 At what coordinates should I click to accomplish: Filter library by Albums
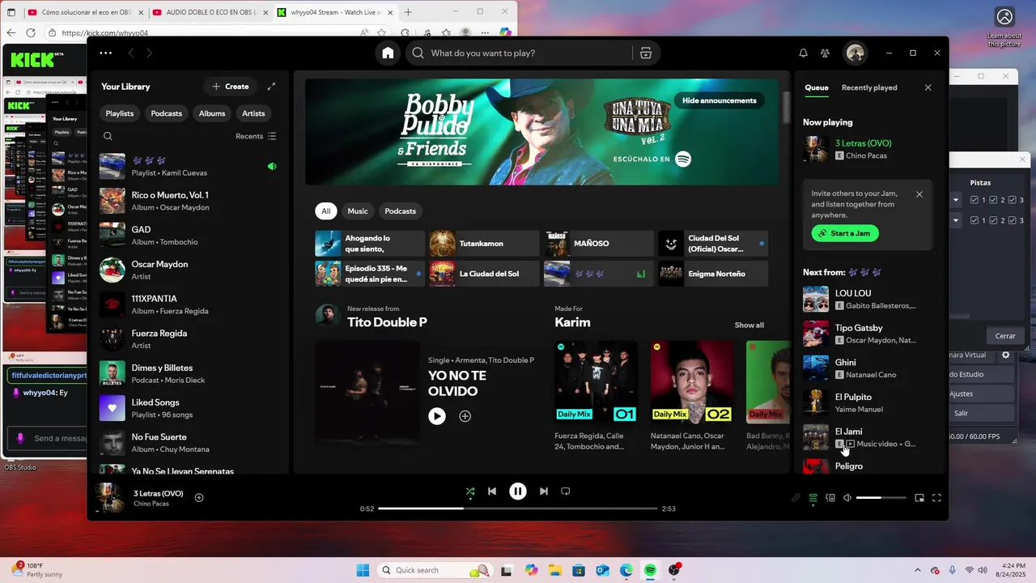click(x=212, y=113)
